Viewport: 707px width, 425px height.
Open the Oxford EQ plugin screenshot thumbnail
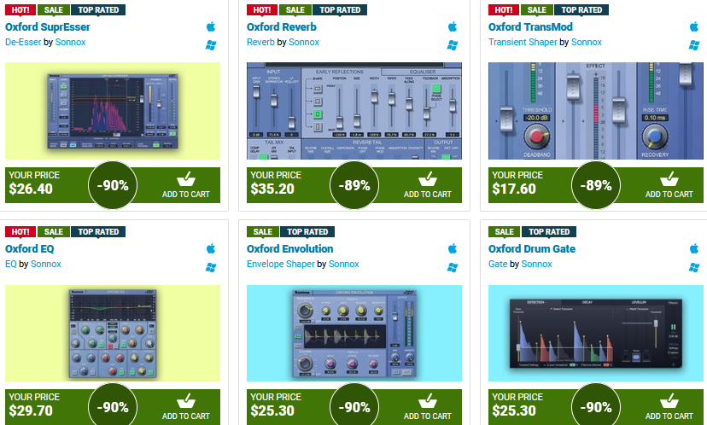113,333
